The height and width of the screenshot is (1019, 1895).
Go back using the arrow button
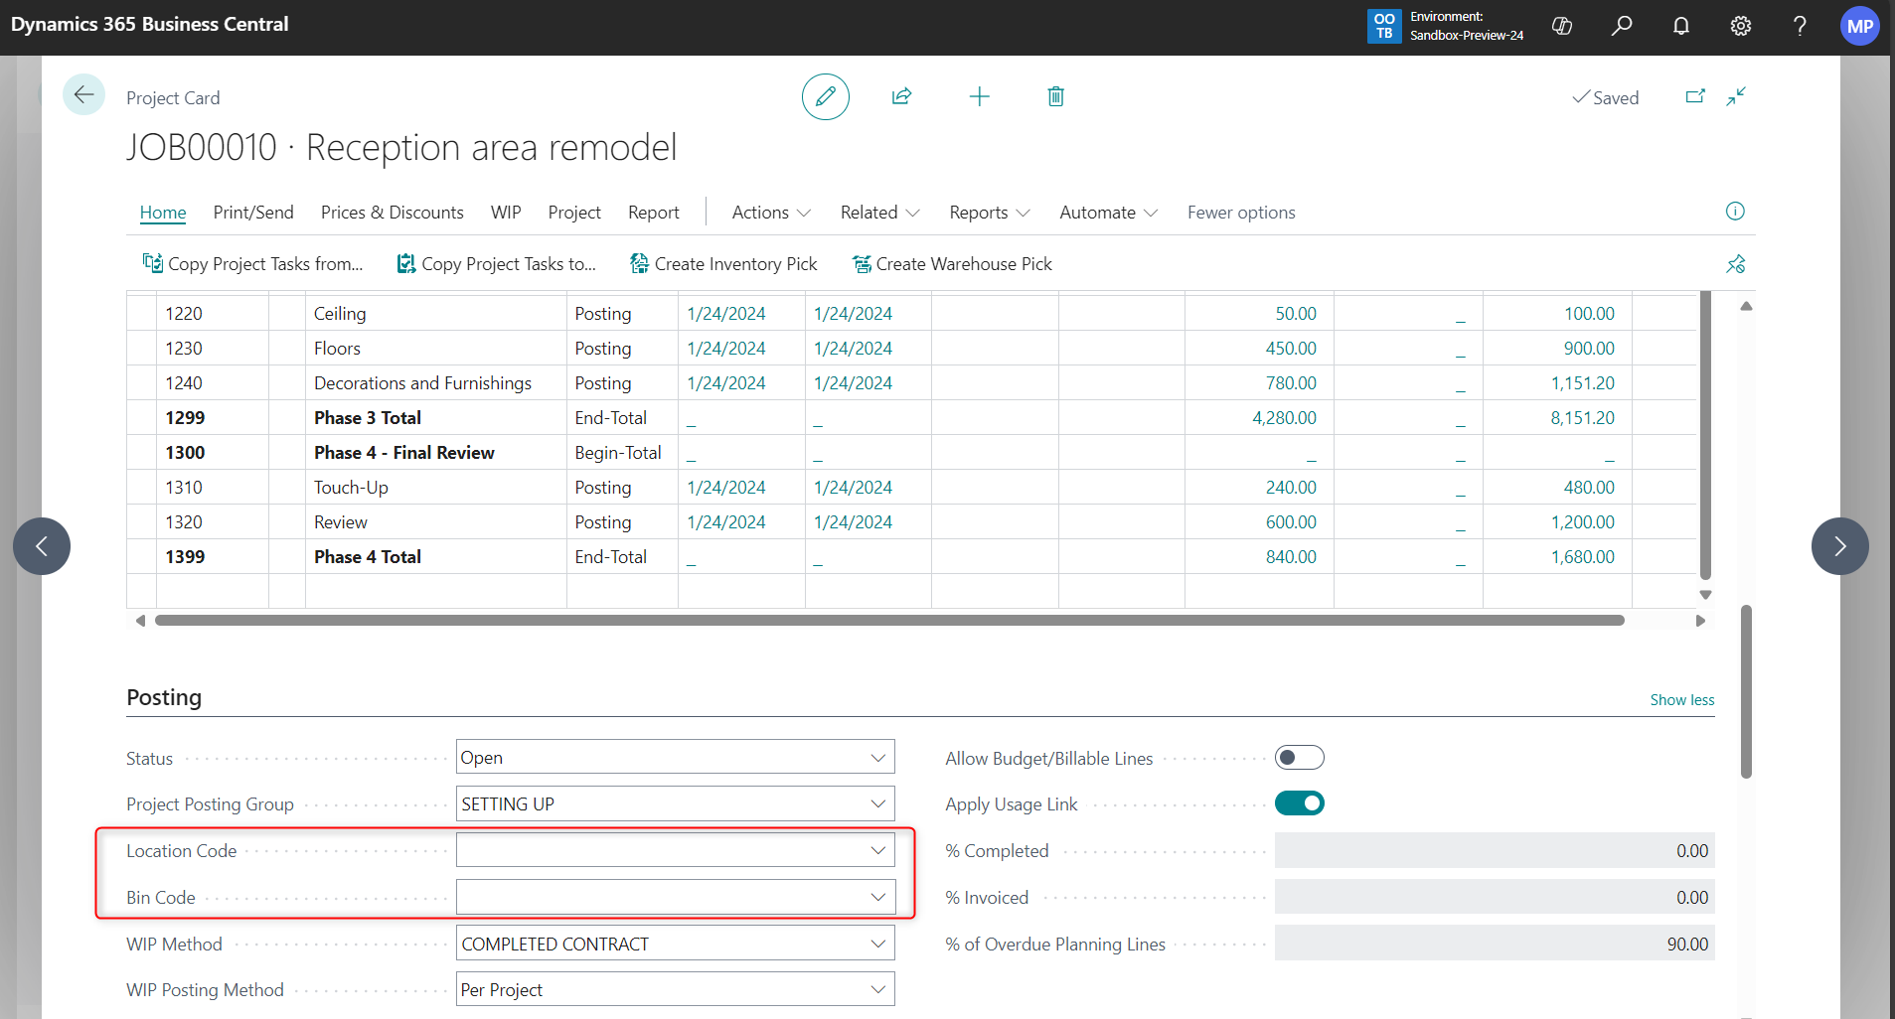tap(83, 95)
